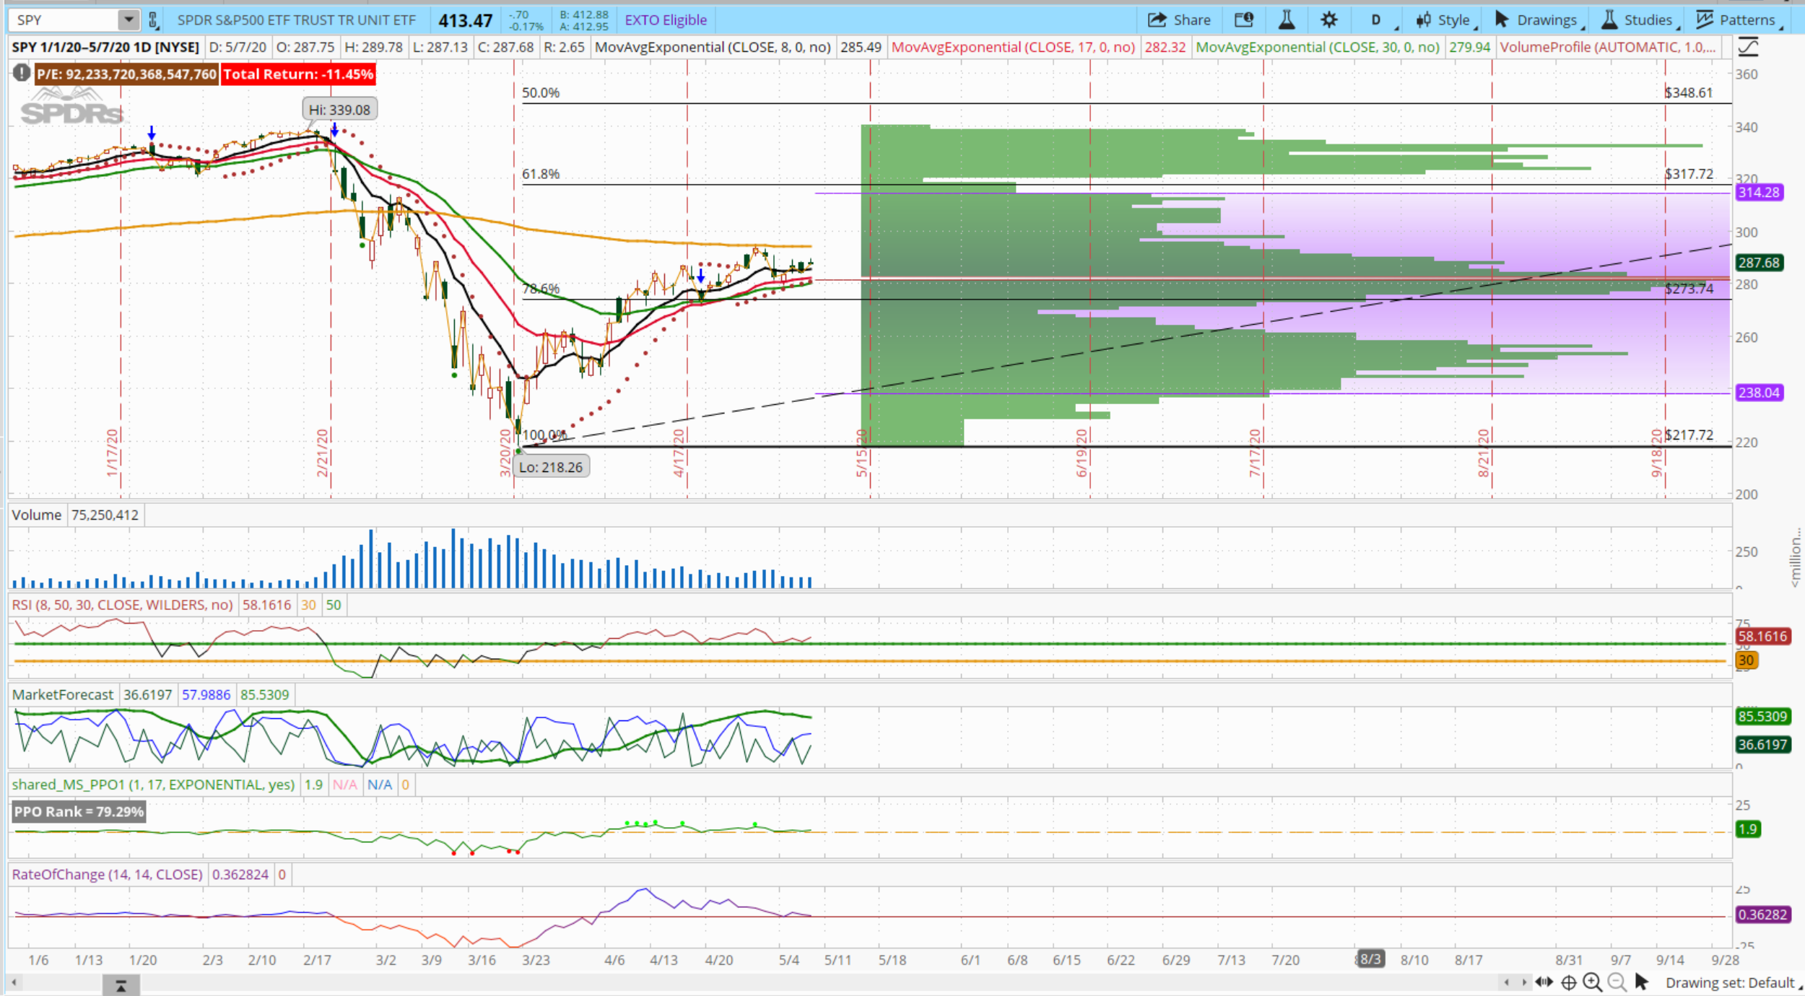Open the Drawings tools menu
Screen dimensions: 1805x996
click(x=1536, y=19)
